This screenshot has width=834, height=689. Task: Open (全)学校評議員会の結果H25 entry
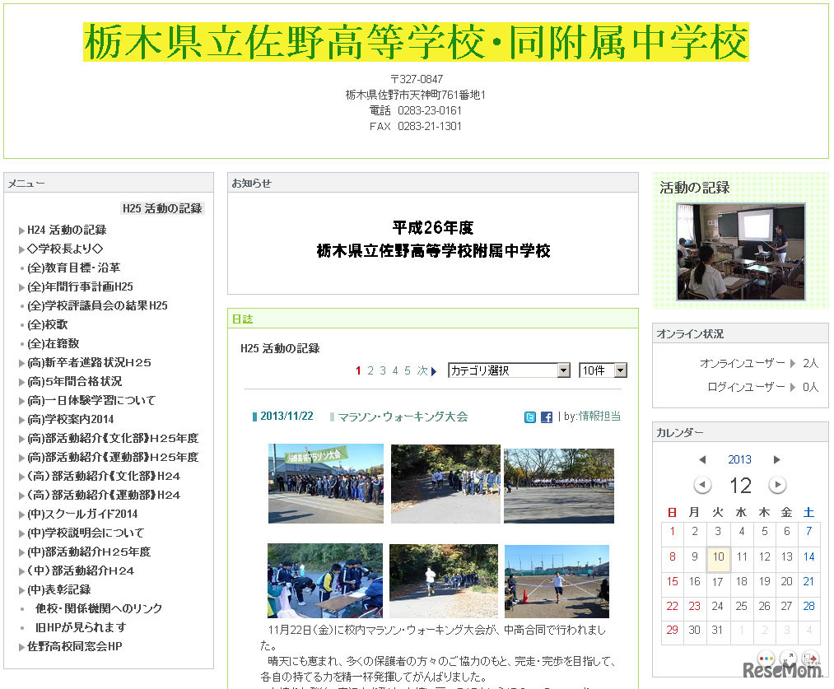97,305
